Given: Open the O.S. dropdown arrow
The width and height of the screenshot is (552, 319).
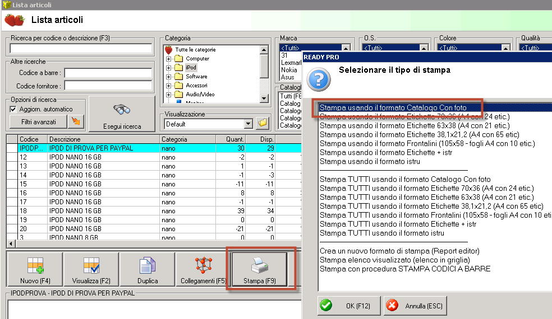Looking at the screenshot, I should 424,48.
